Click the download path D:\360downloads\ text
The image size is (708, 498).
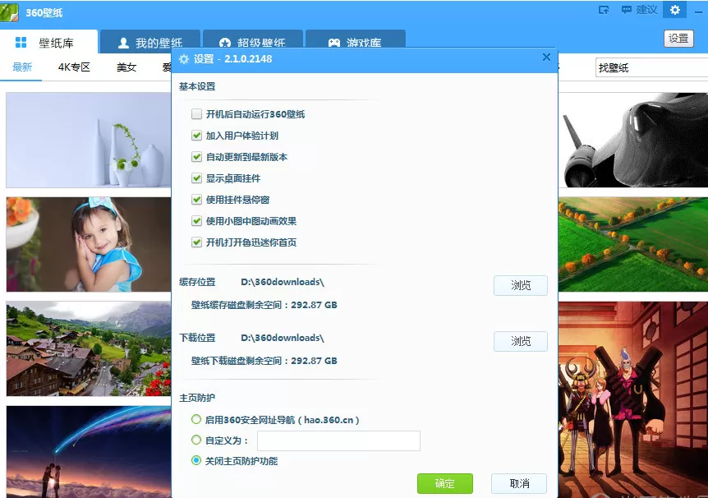283,338
